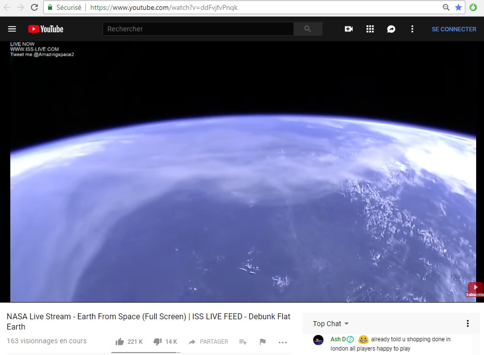Report the video with the flag icon
The width and height of the screenshot is (484, 355).
[263, 342]
